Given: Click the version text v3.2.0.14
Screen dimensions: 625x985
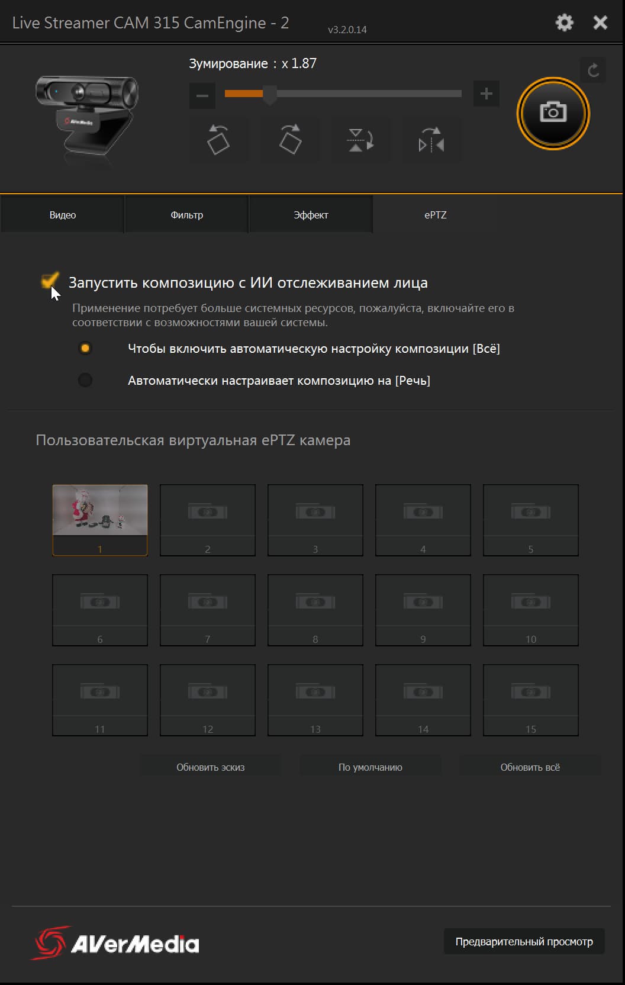Looking at the screenshot, I should (347, 30).
